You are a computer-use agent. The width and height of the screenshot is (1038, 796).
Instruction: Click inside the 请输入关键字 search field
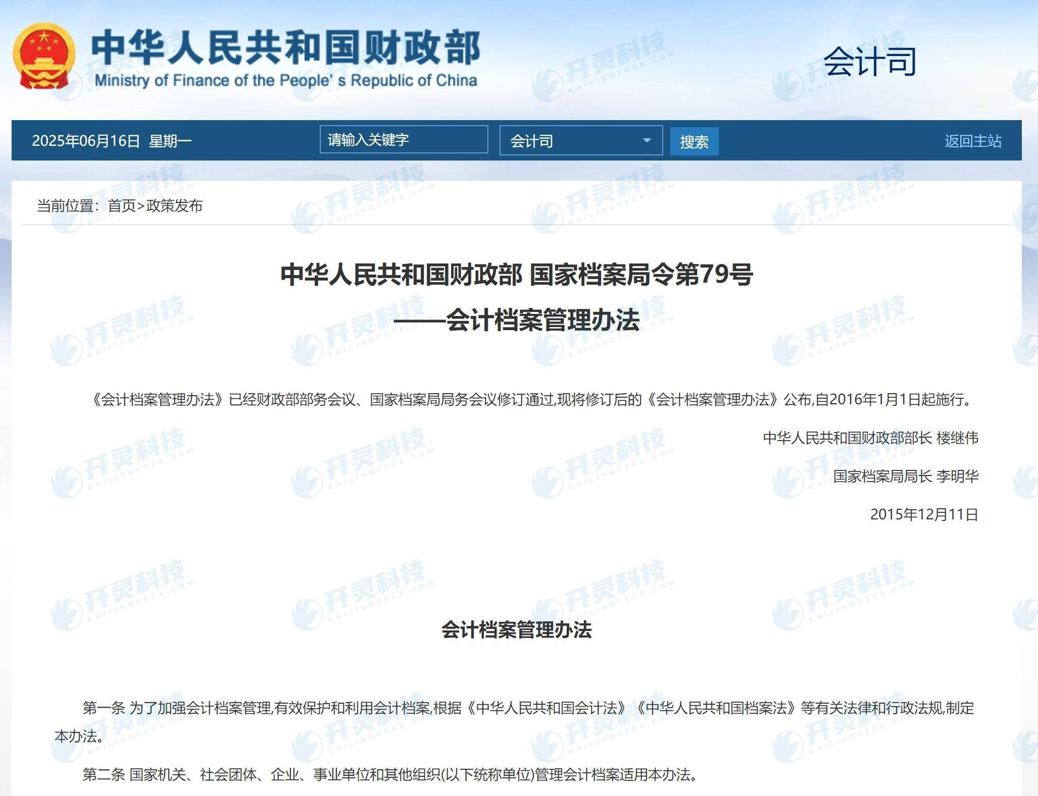point(404,140)
